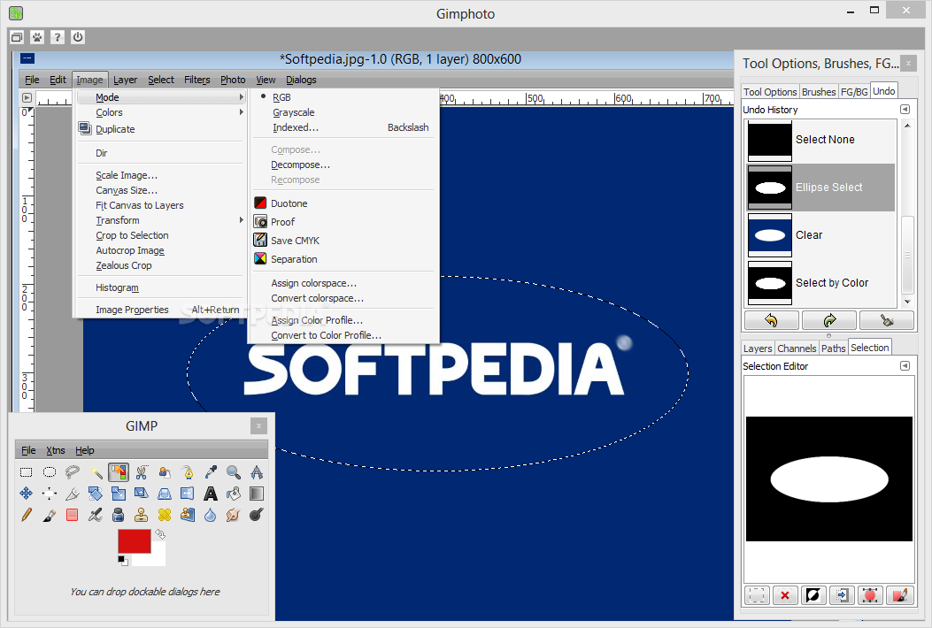Image resolution: width=932 pixels, height=628 pixels.
Task: Open the Undo History panel menu arrow
Action: pos(905,110)
